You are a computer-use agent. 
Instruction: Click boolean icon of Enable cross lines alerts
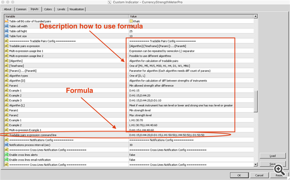pyautogui.click(x=6, y=155)
